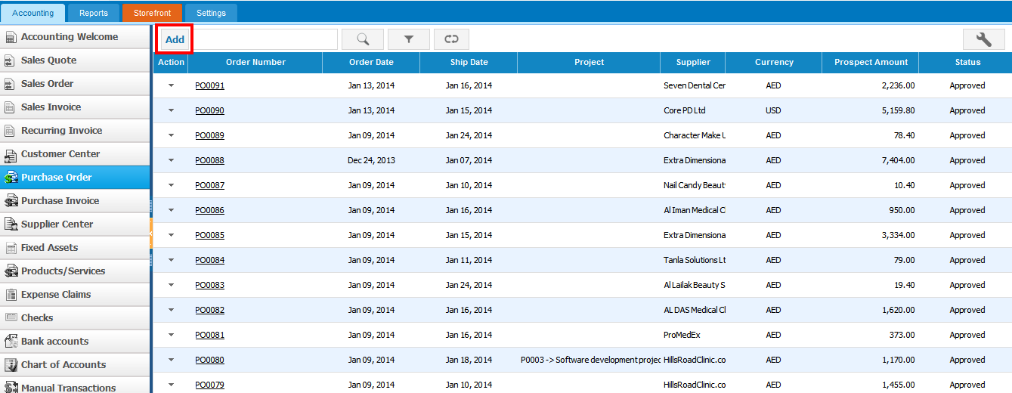Image resolution: width=1012 pixels, height=393 pixels.
Task: Click the Sales Invoice sidebar icon
Action: 10,107
